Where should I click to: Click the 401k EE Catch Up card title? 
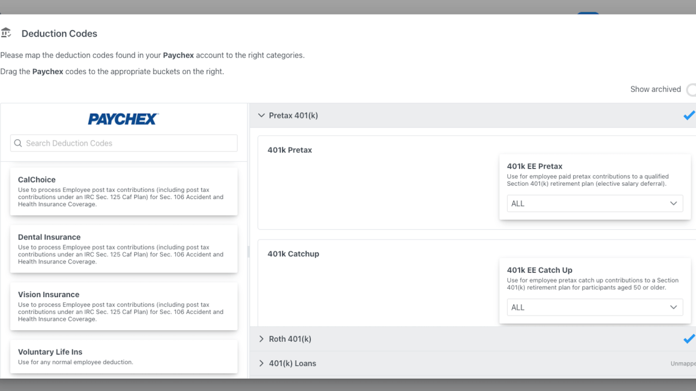tap(539, 270)
